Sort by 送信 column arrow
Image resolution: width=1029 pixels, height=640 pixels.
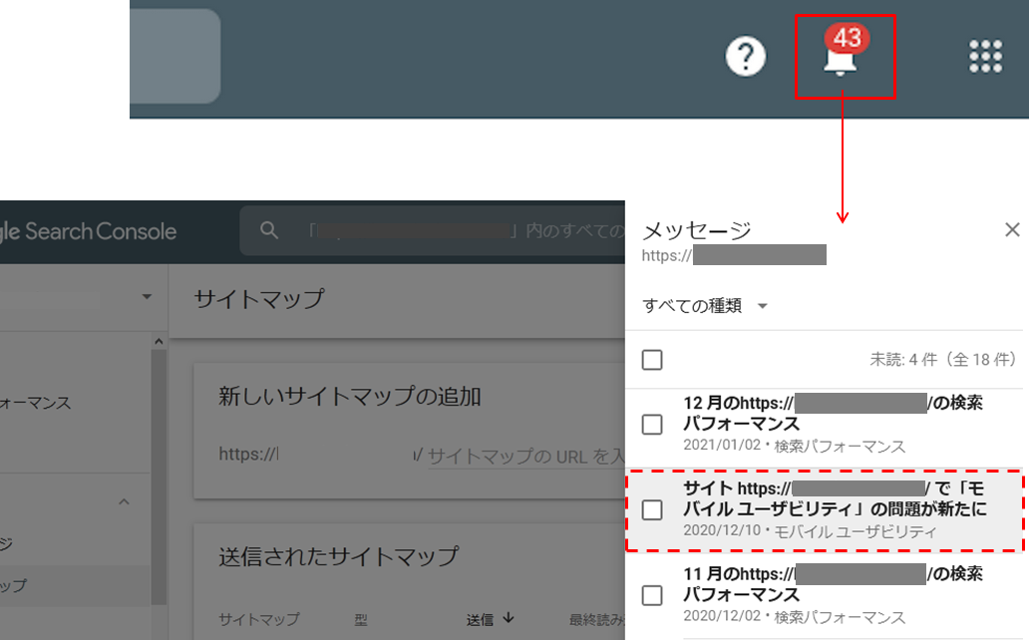tap(509, 618)
